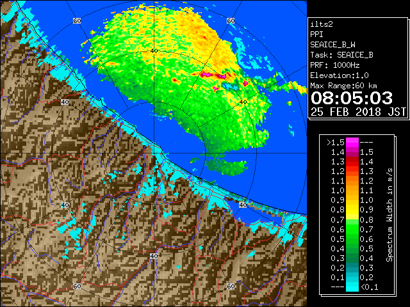
Task: Pick the bright yellow band of the legend
Action: pyautogui.click(x=352, y=210)
